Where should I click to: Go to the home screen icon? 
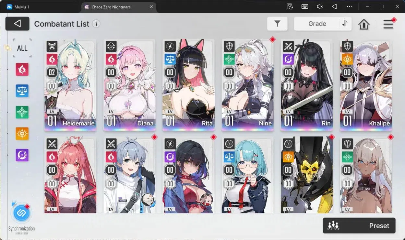(x=364, y=24)
